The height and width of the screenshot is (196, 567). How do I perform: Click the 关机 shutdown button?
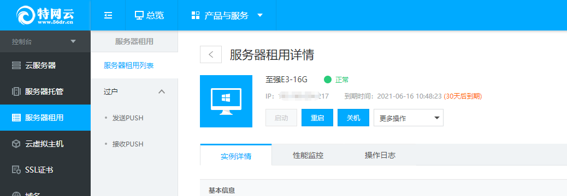coord(353,118)
